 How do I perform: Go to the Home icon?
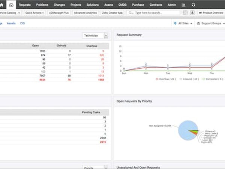pos(1,5)
